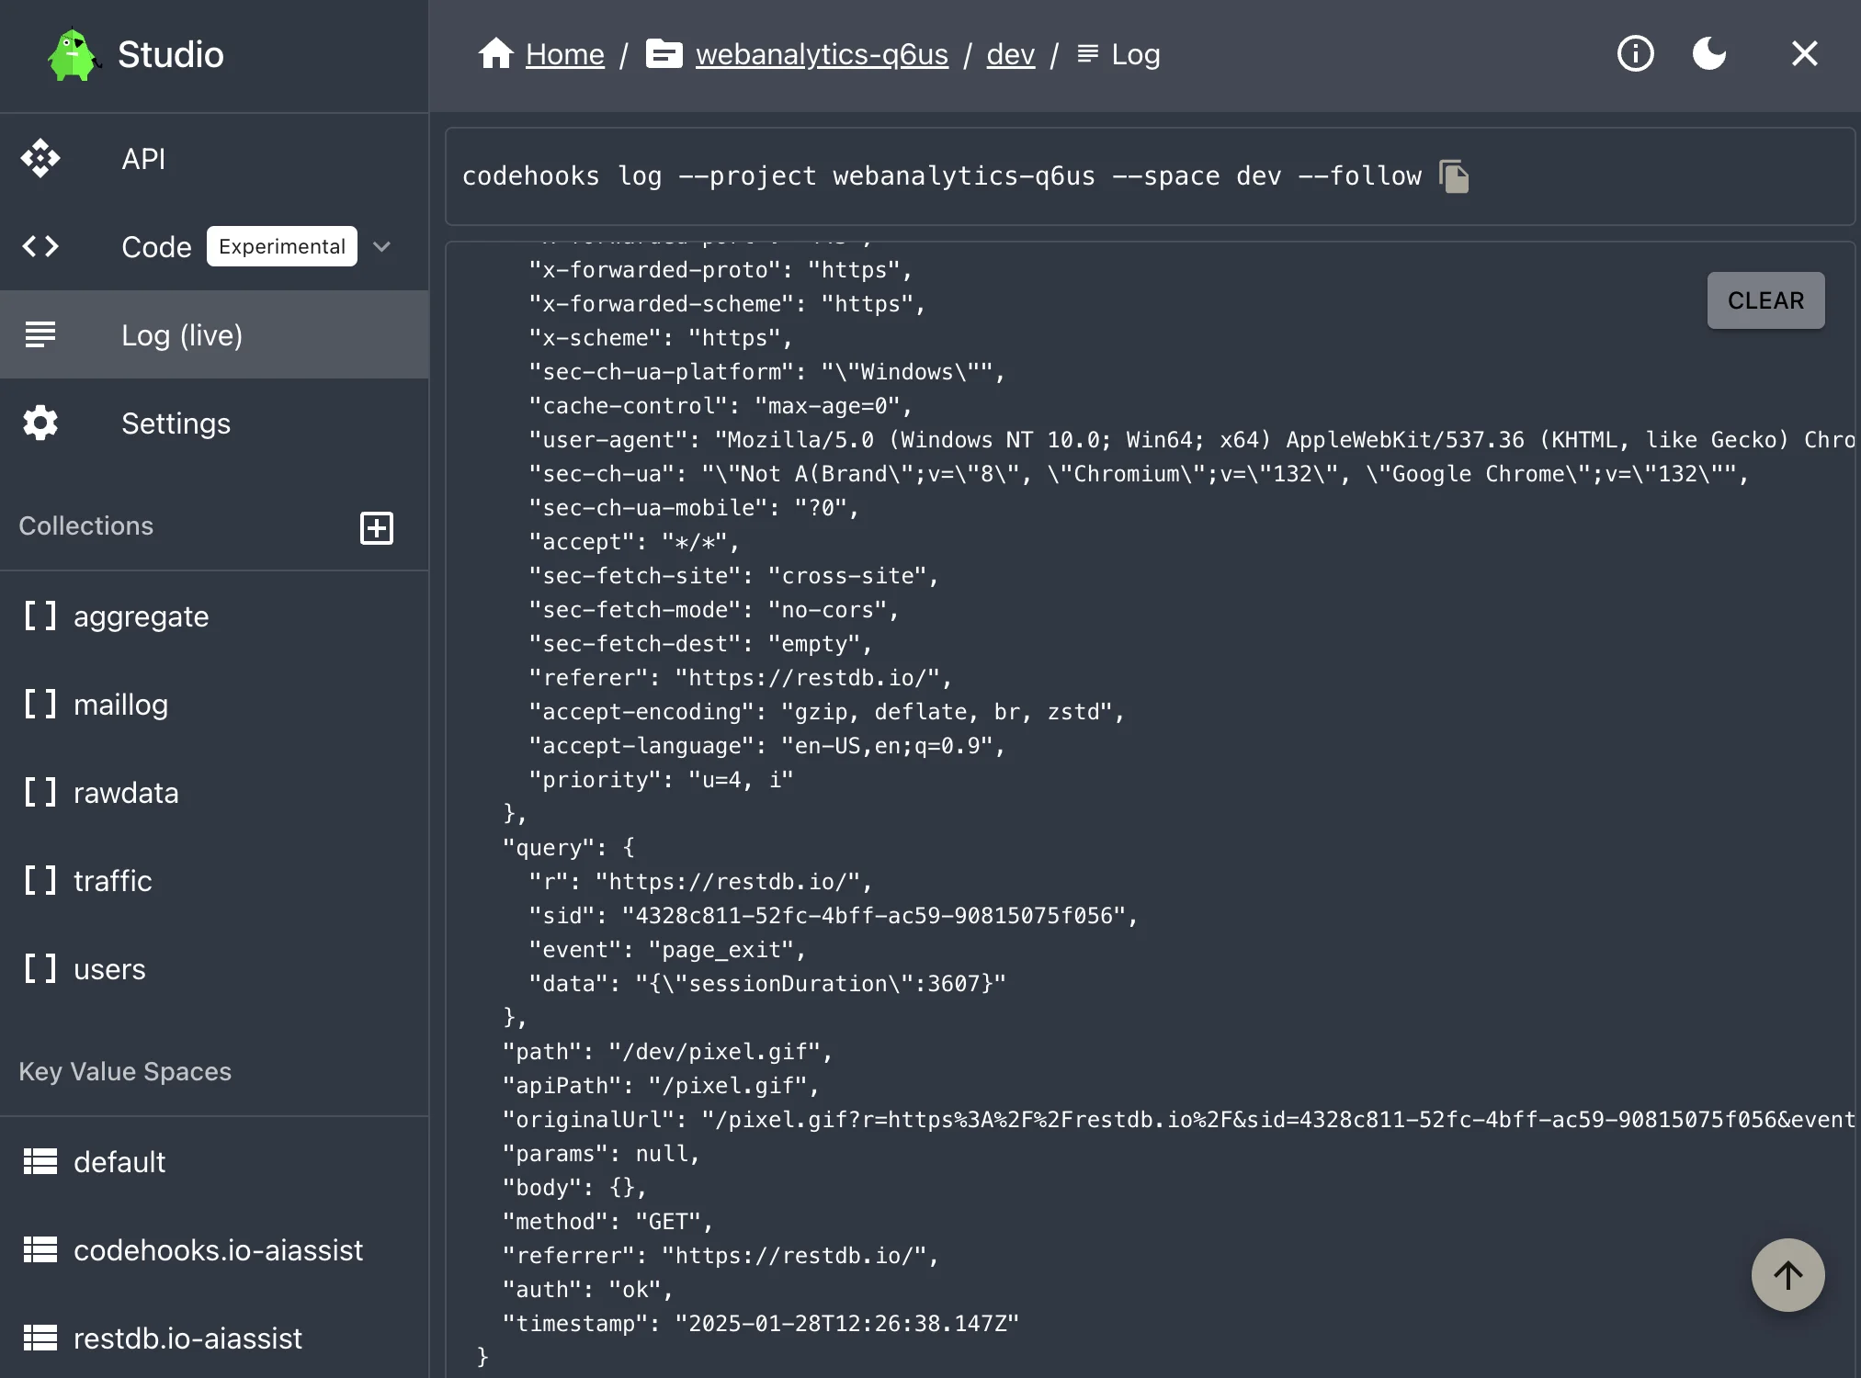
Task: Open restdb.io-aiassist key value space
Action: pyautogui.click(x=214, y=1338)
